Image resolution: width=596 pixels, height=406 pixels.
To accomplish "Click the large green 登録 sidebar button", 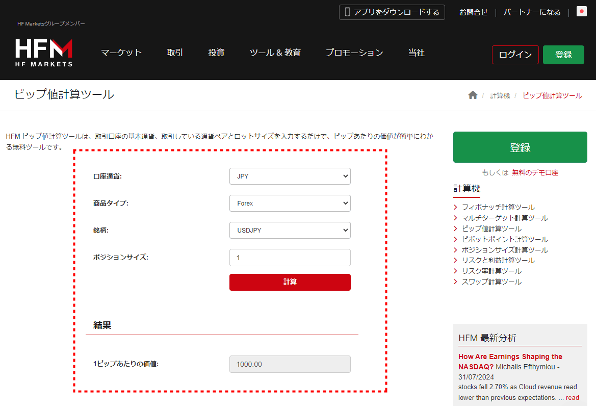I will click(520, 147).
